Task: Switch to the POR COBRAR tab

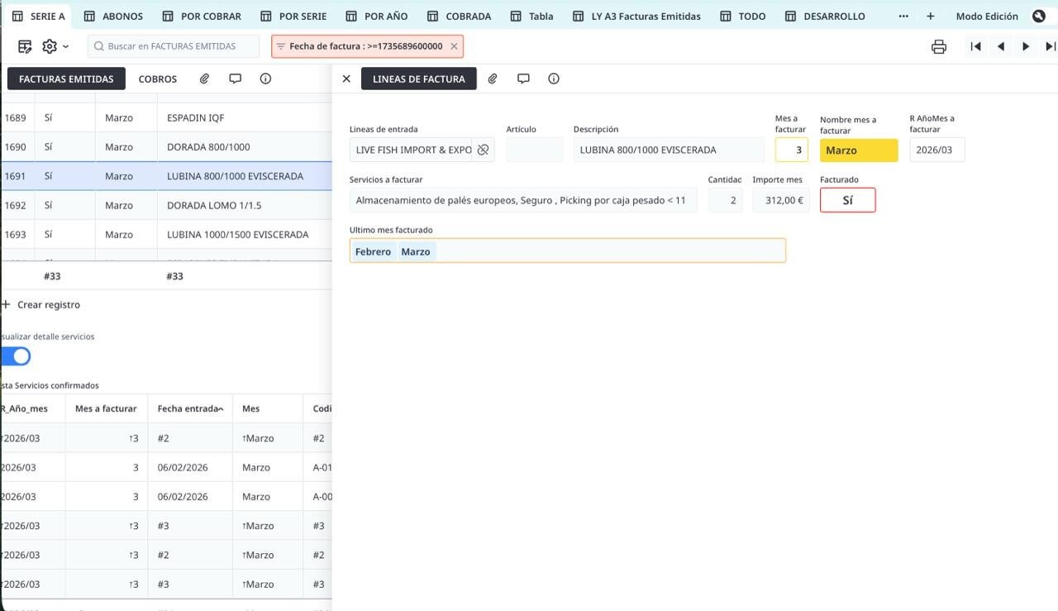Action: click(202, 16)
